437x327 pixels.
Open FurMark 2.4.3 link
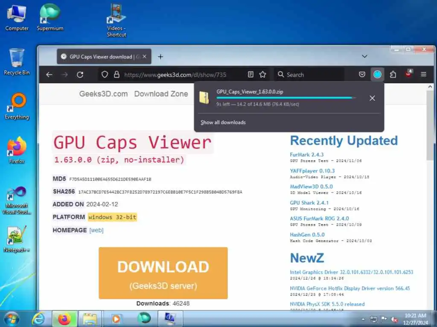(x=306, y=155)
